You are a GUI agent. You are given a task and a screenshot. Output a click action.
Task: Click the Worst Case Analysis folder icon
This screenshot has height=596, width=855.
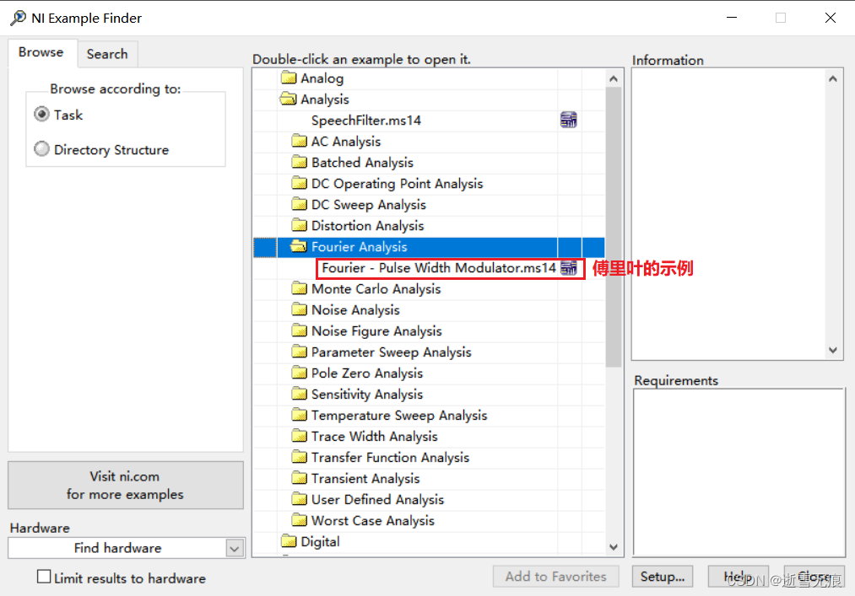299,520
